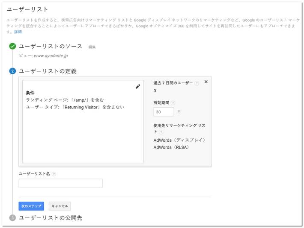Select the ユーザーリストの定義 heading

(48, 71)
